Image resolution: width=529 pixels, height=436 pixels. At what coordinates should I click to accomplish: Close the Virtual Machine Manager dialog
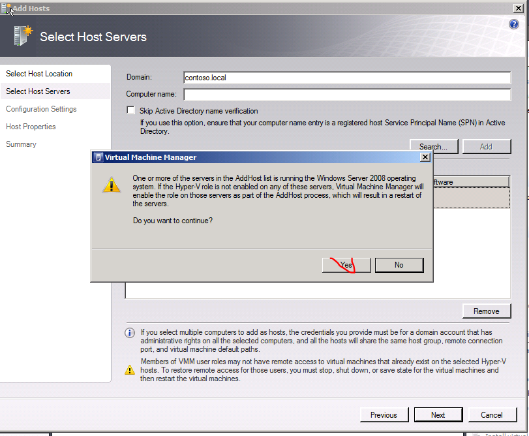point(425,157)
